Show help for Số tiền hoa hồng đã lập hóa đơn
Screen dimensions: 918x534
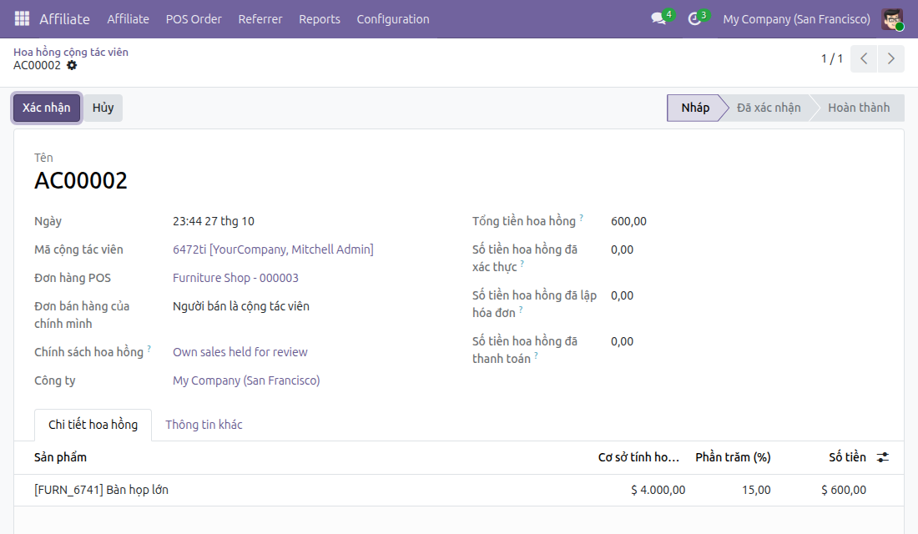[x=521, y=310]
